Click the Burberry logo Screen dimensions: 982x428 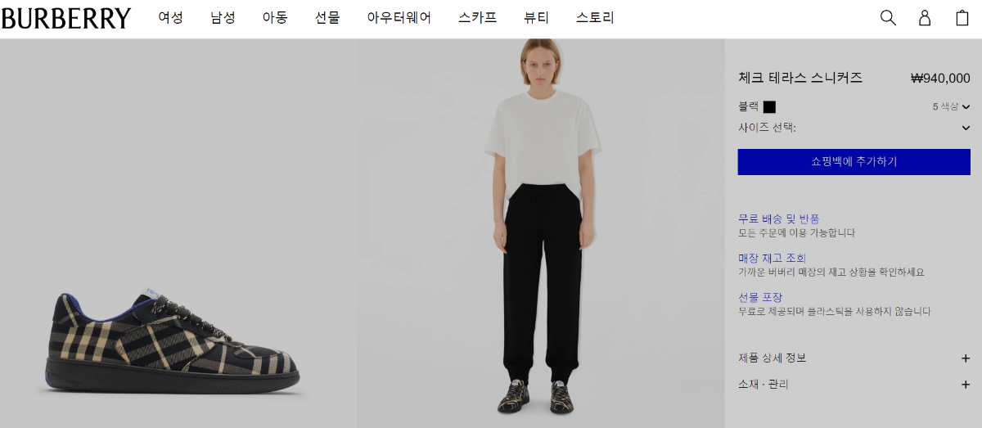65,18
